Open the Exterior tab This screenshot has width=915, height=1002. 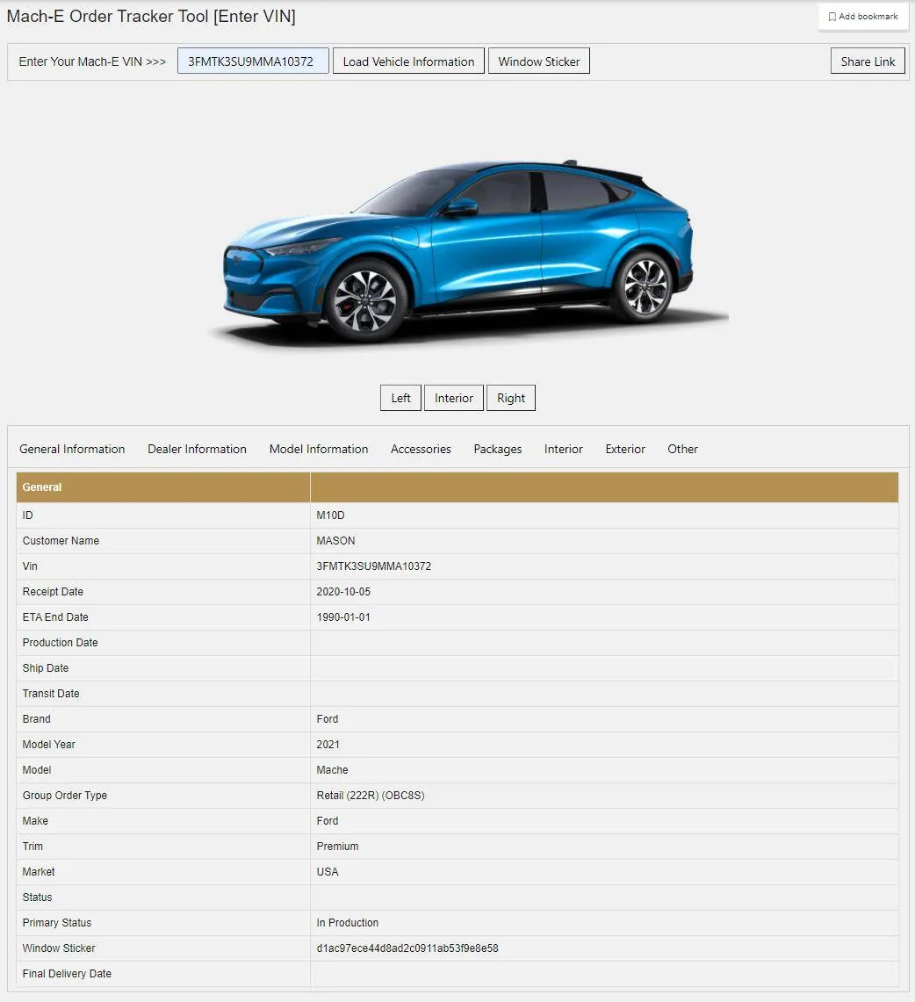click(625, 450)
